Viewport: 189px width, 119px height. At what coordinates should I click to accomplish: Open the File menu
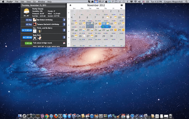[x=17, y=2]
